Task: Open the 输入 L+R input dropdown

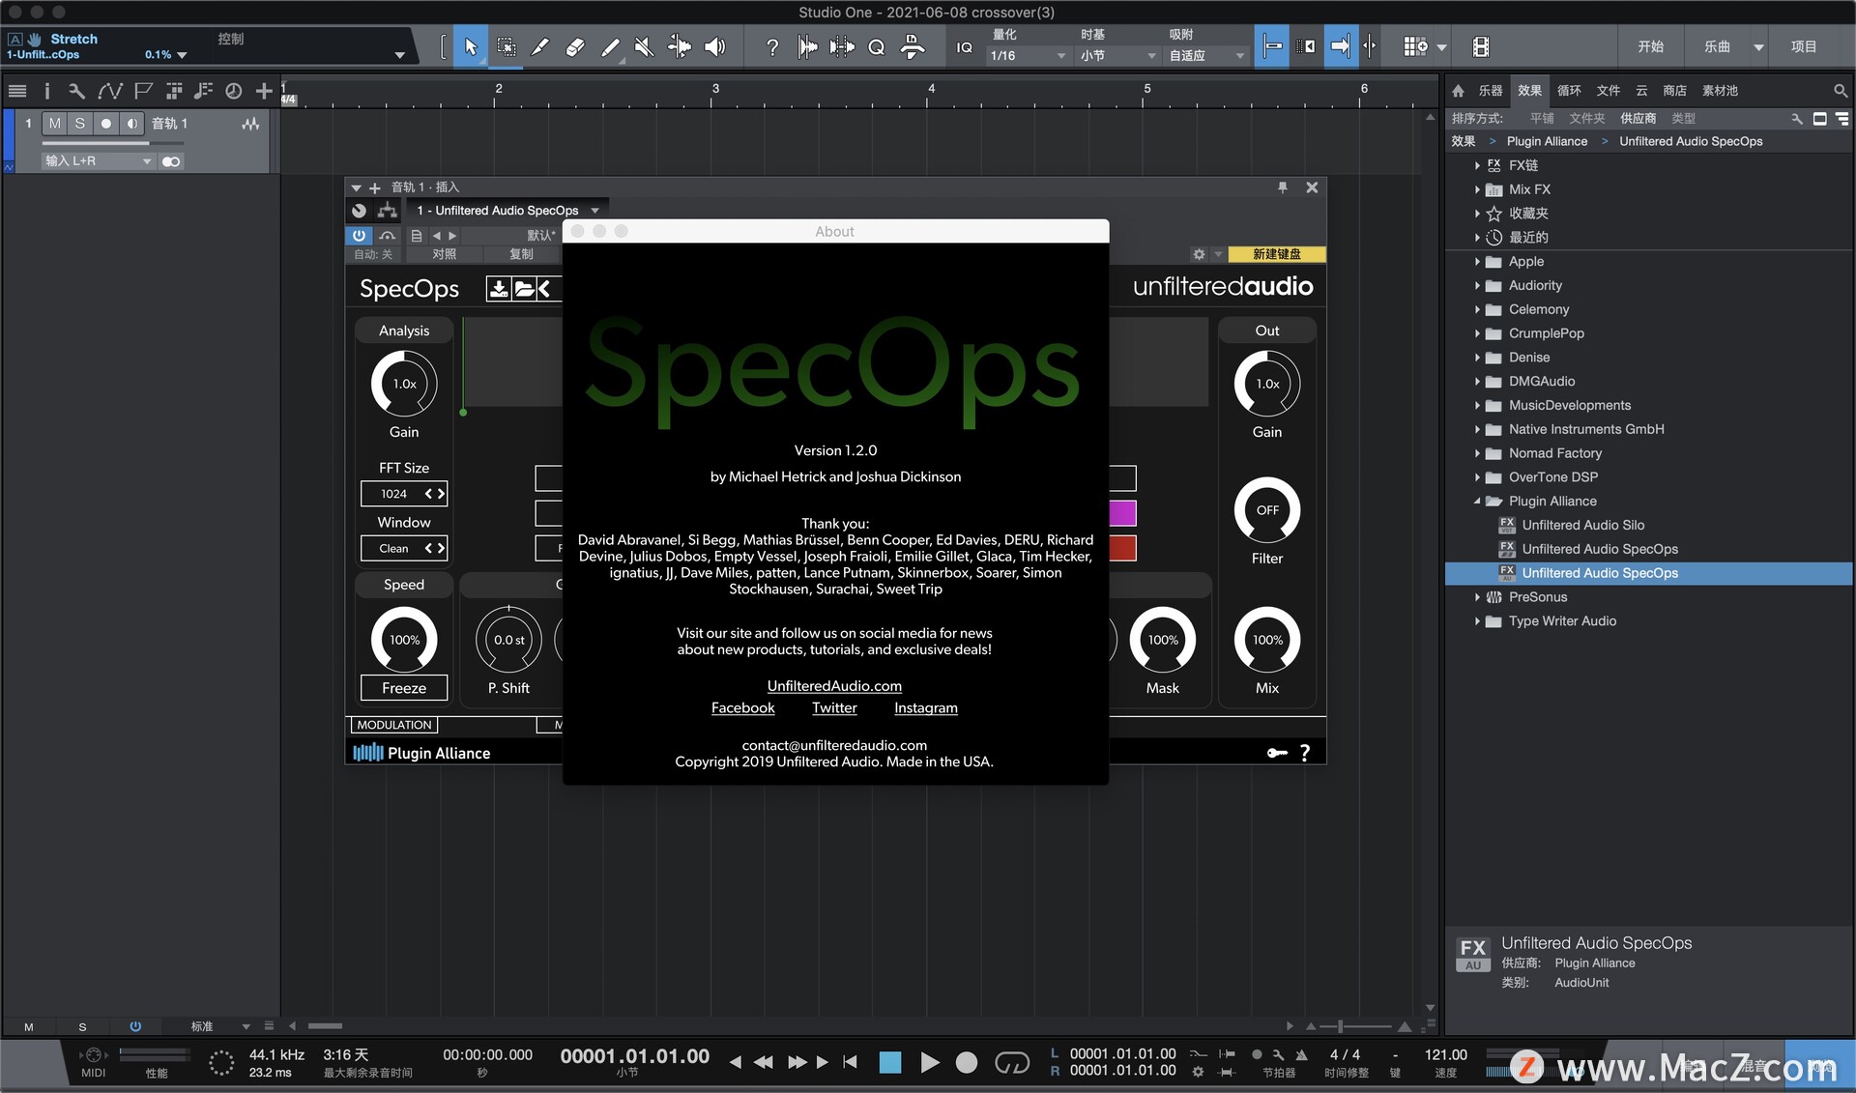Action: pyautogui.click(x=98, y=161)
